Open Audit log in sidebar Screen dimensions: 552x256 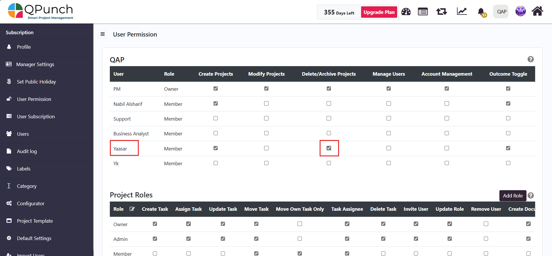click(x=27, y=151)
